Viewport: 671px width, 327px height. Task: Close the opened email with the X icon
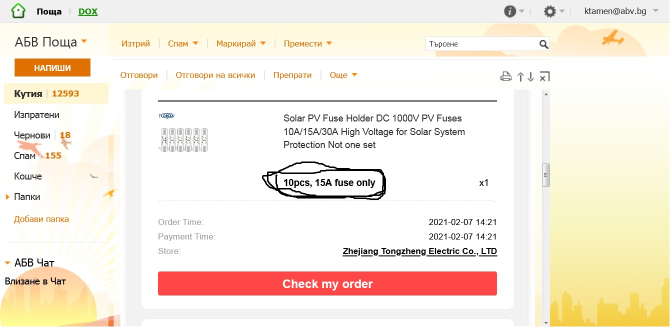(x=544, y=76)
